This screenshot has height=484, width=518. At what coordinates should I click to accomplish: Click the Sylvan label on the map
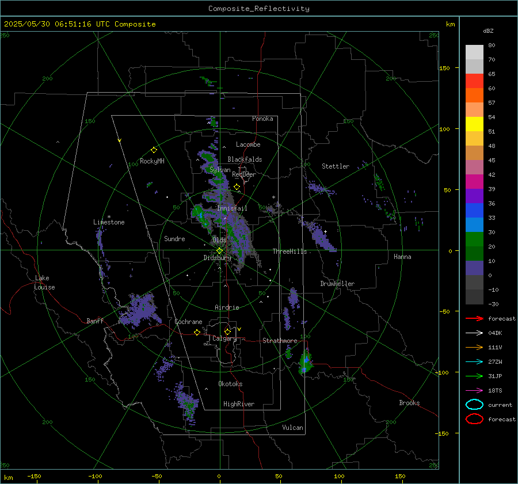click(220, 170)
